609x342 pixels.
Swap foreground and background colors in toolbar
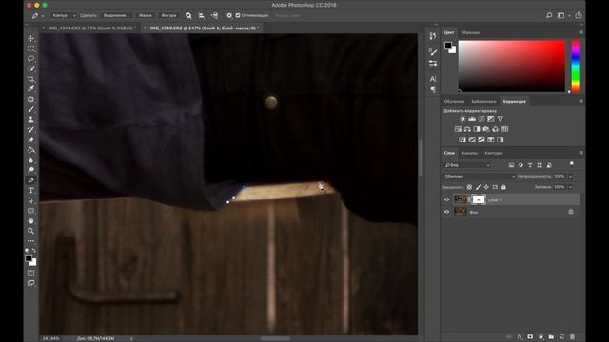[x=34, y=251]
